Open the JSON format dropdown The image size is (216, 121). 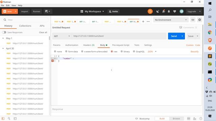click(152, 51)
